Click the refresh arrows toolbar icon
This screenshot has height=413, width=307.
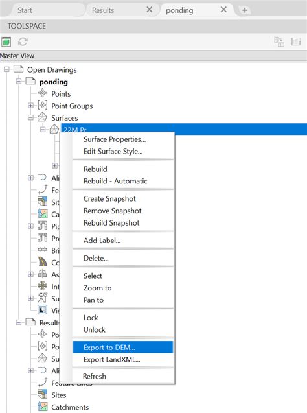(23, 41)
